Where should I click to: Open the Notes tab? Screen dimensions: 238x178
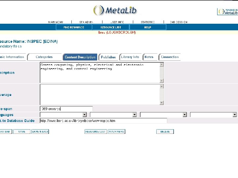click(x=150, y=57)
